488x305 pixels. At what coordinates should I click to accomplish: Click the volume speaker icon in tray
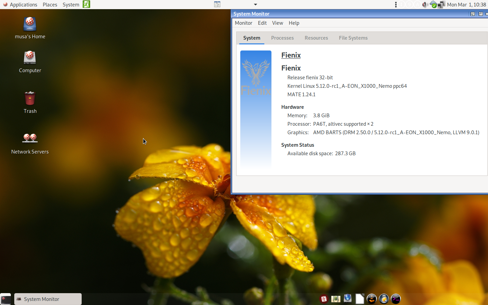coord(425,4)
